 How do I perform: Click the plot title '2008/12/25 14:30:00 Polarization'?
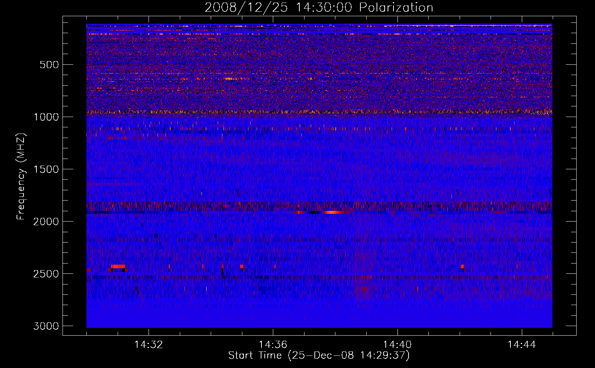click(319, 8)
